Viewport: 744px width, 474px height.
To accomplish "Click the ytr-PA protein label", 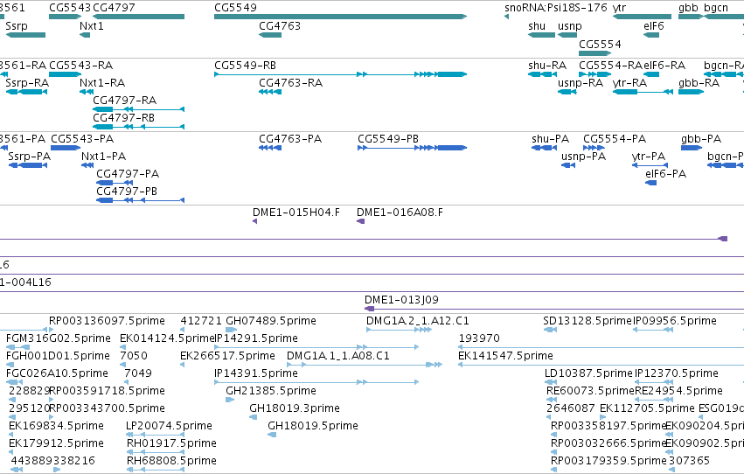I will coord(648,156).
